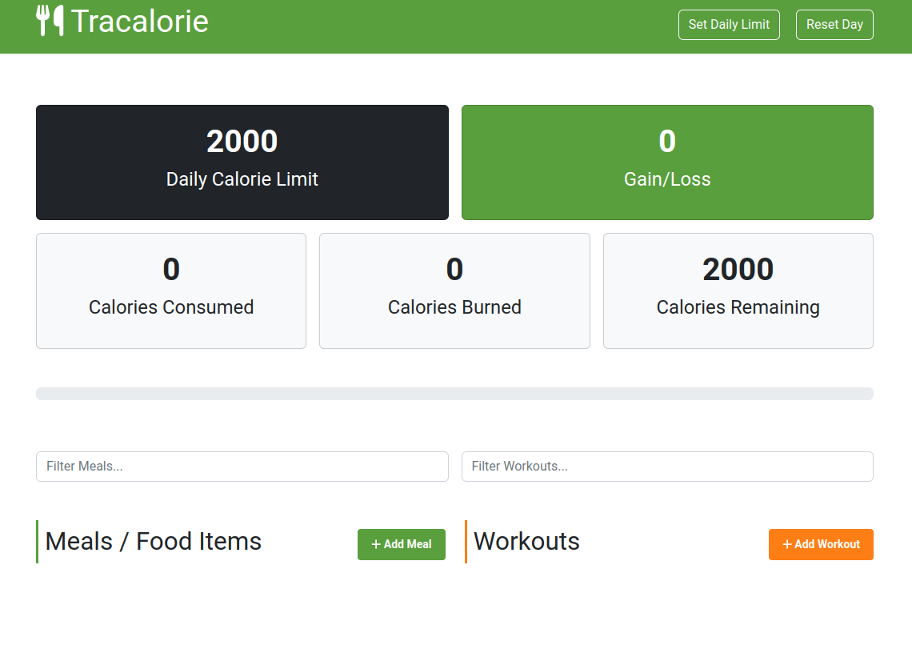Add a new workout with Add Workout
The width and height of the screenshot is (912, 649).
(x=821, y=544)
